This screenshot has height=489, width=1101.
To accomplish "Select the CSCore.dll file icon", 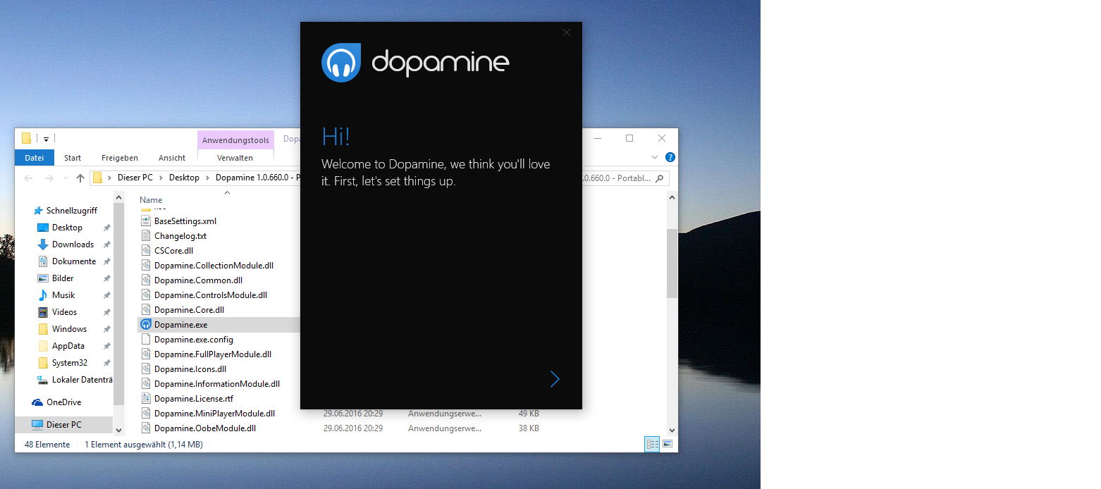I will click(x=146, y=251).
